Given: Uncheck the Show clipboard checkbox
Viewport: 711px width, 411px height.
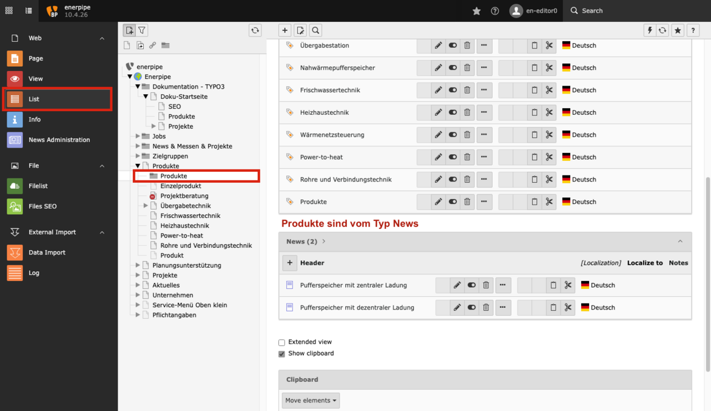Looking at the screenshot, I should click(281, 354).
